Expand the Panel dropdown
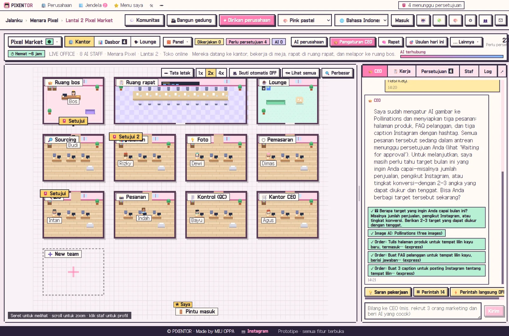Image resolution: width=509 pixels, height=336 pixels. pos(177,42)
